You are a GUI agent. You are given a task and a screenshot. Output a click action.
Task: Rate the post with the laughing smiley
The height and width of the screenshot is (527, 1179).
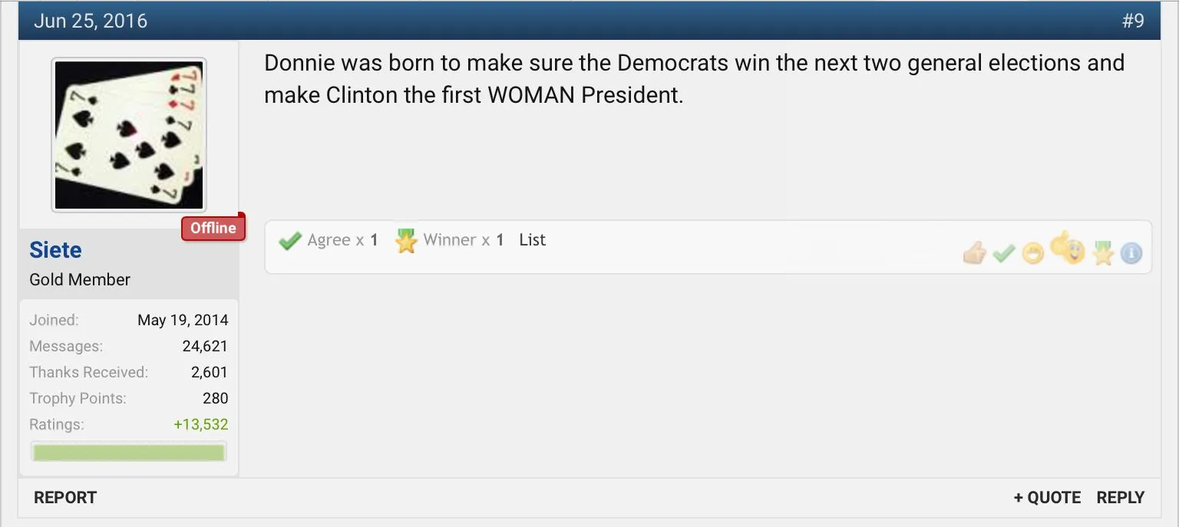[1033, 254]
